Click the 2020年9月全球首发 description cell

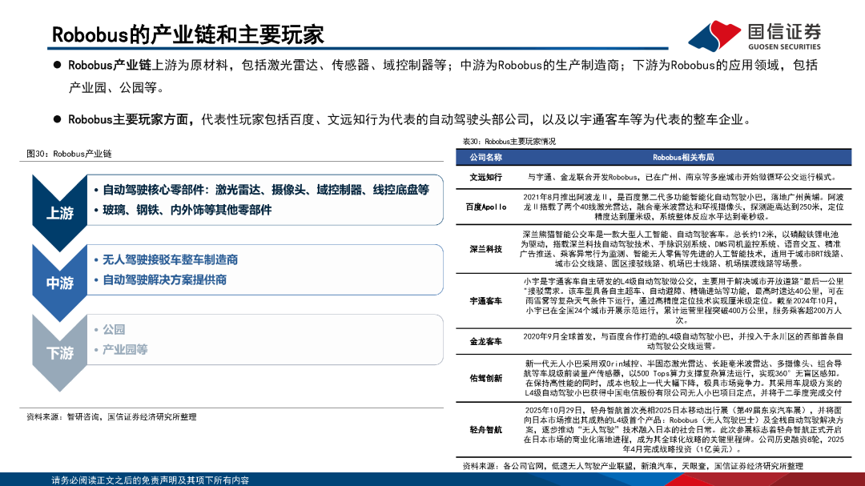(x=683, y=341)
